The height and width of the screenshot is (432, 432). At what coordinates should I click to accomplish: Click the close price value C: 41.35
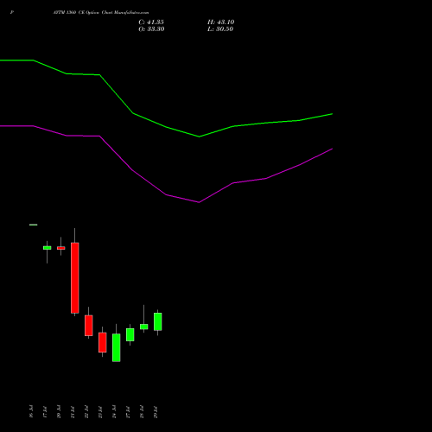[x=151, y=22]
